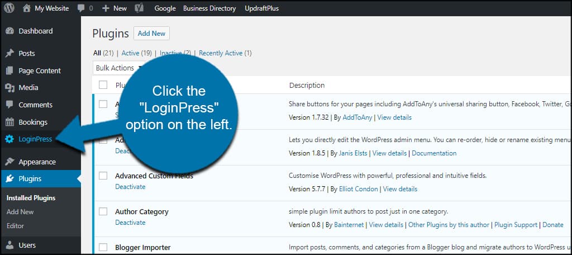Open the WordPress logo menu
This screenshot has width=572, height=255.
pyautogui.click(x=9, y=8)
